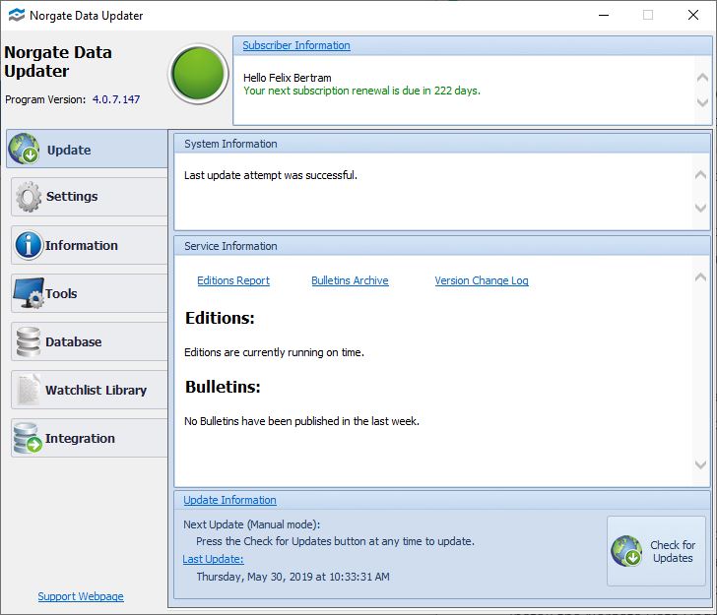Open the Update Information link

click(x=229, y=500)
